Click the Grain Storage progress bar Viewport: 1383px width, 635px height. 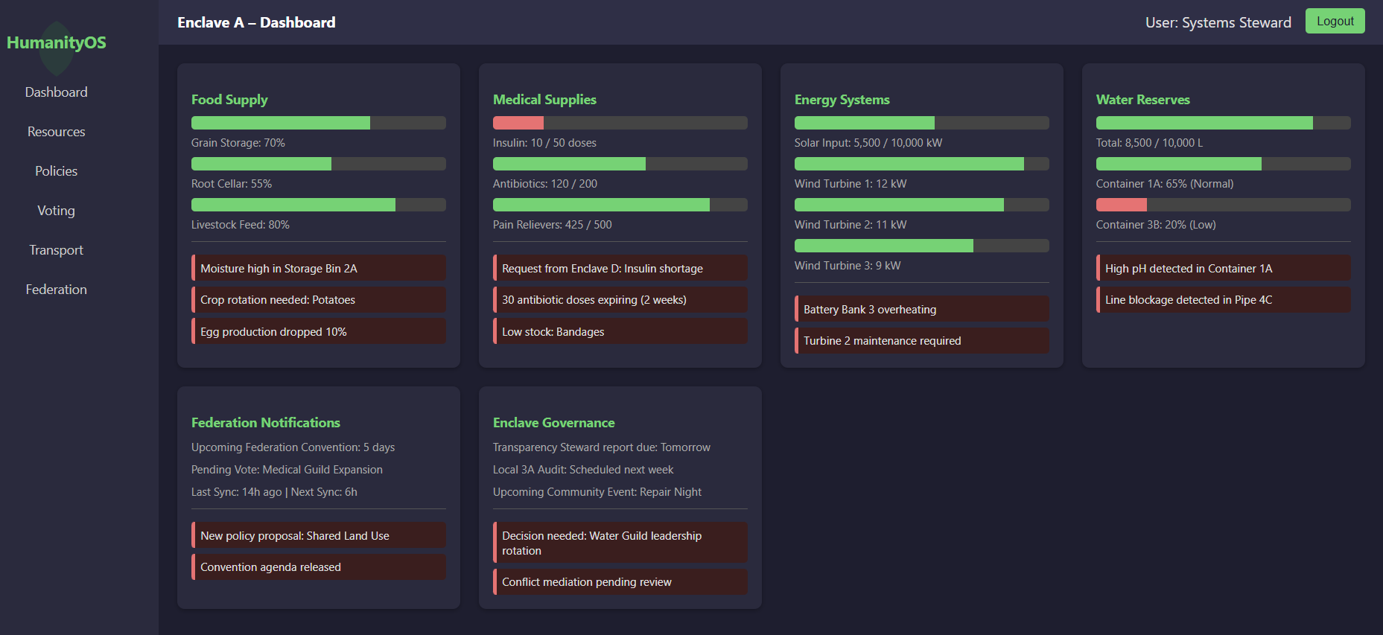[x=318, y=123]
